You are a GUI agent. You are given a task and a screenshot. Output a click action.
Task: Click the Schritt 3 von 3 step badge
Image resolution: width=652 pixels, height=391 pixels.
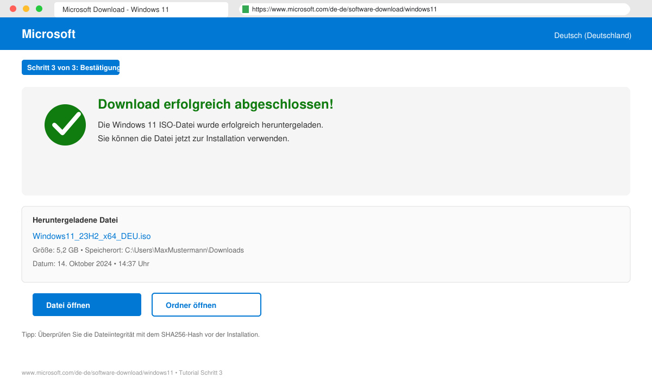[x=71, y=67]
